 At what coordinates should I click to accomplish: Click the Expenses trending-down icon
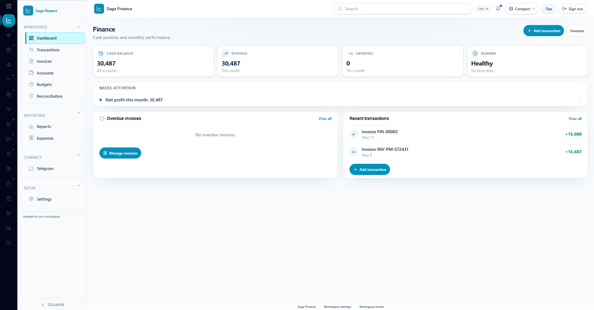coord(350,53)
